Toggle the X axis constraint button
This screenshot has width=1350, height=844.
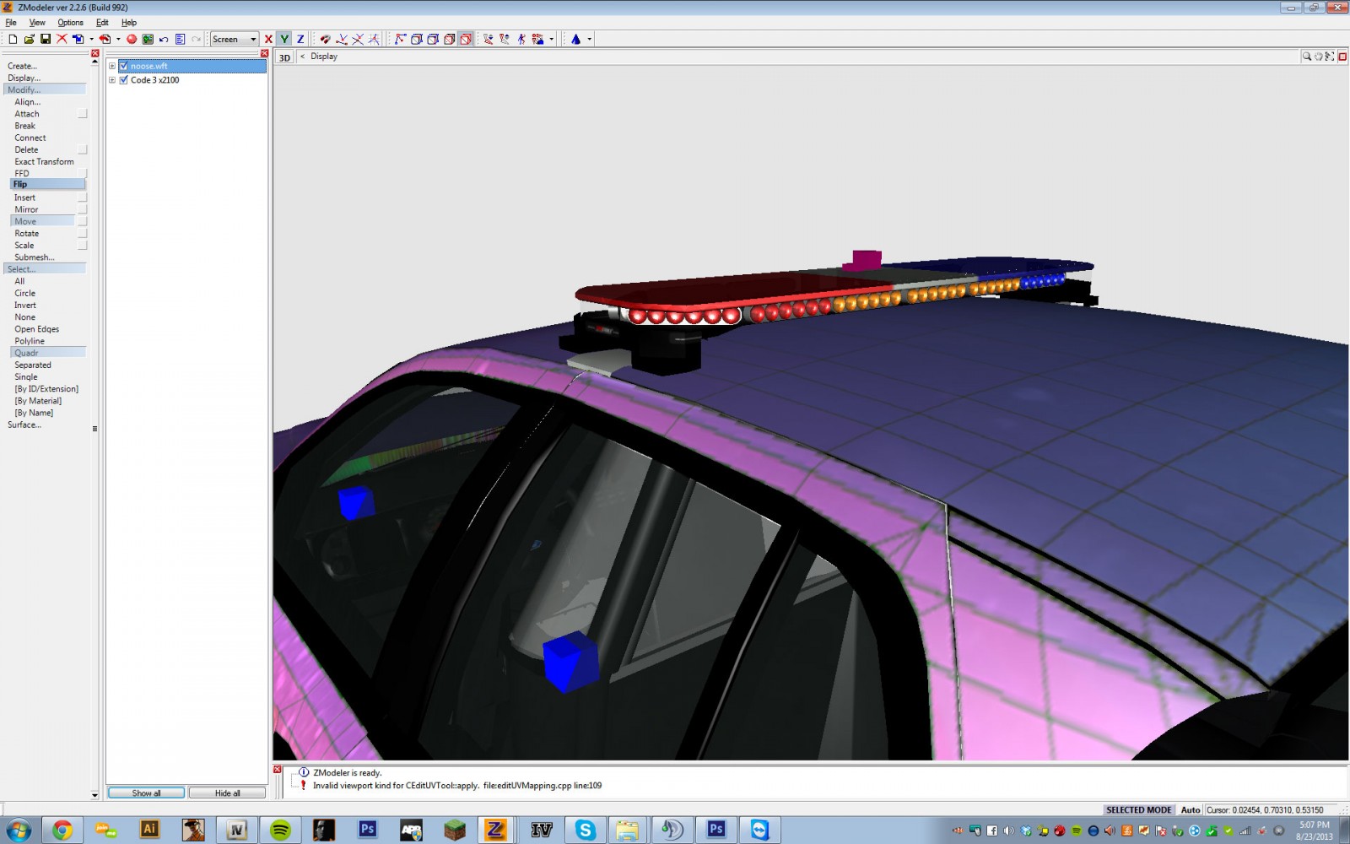coord(268,39)
